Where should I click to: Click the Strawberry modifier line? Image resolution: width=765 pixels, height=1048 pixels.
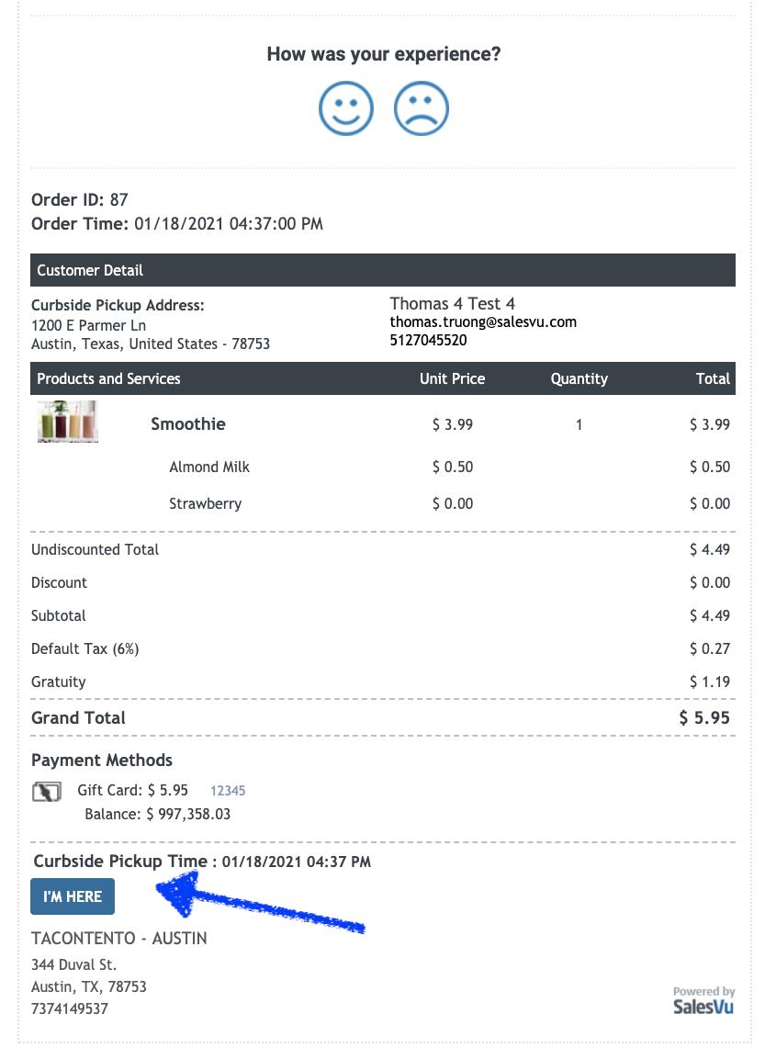tap(206, 503)
